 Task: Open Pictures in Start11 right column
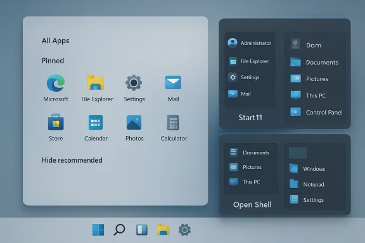(309, 79)
